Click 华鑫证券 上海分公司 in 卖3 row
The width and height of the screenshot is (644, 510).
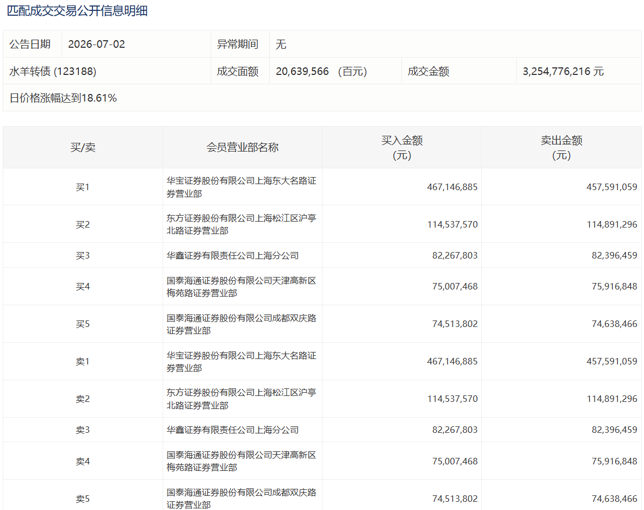click(x=232, y=430)
